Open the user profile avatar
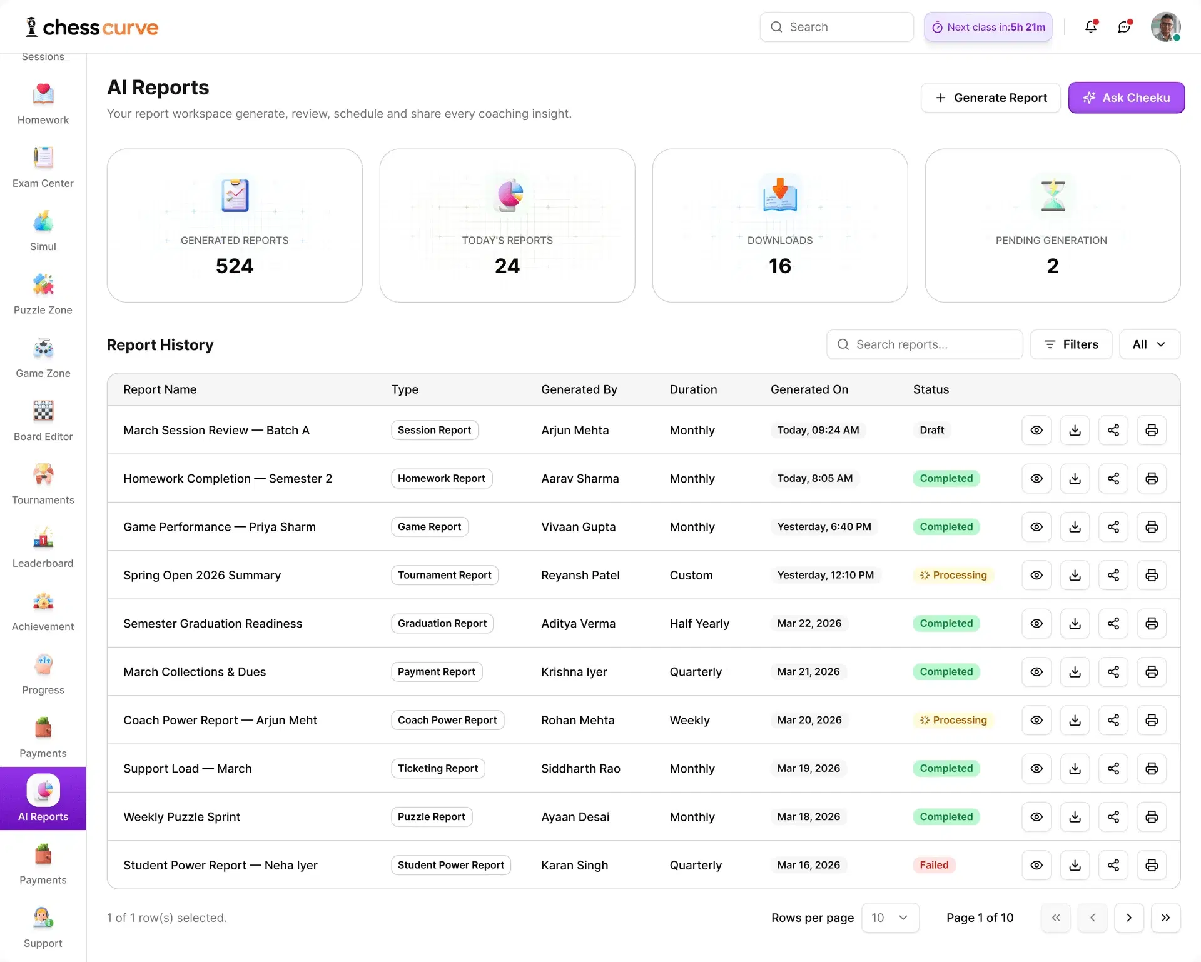This screenshot has width=1201, height=962. 1166,27
